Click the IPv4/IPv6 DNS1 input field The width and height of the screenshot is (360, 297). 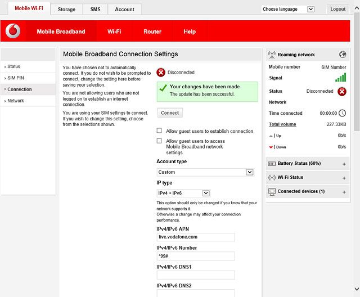click(x=196, y=275)
